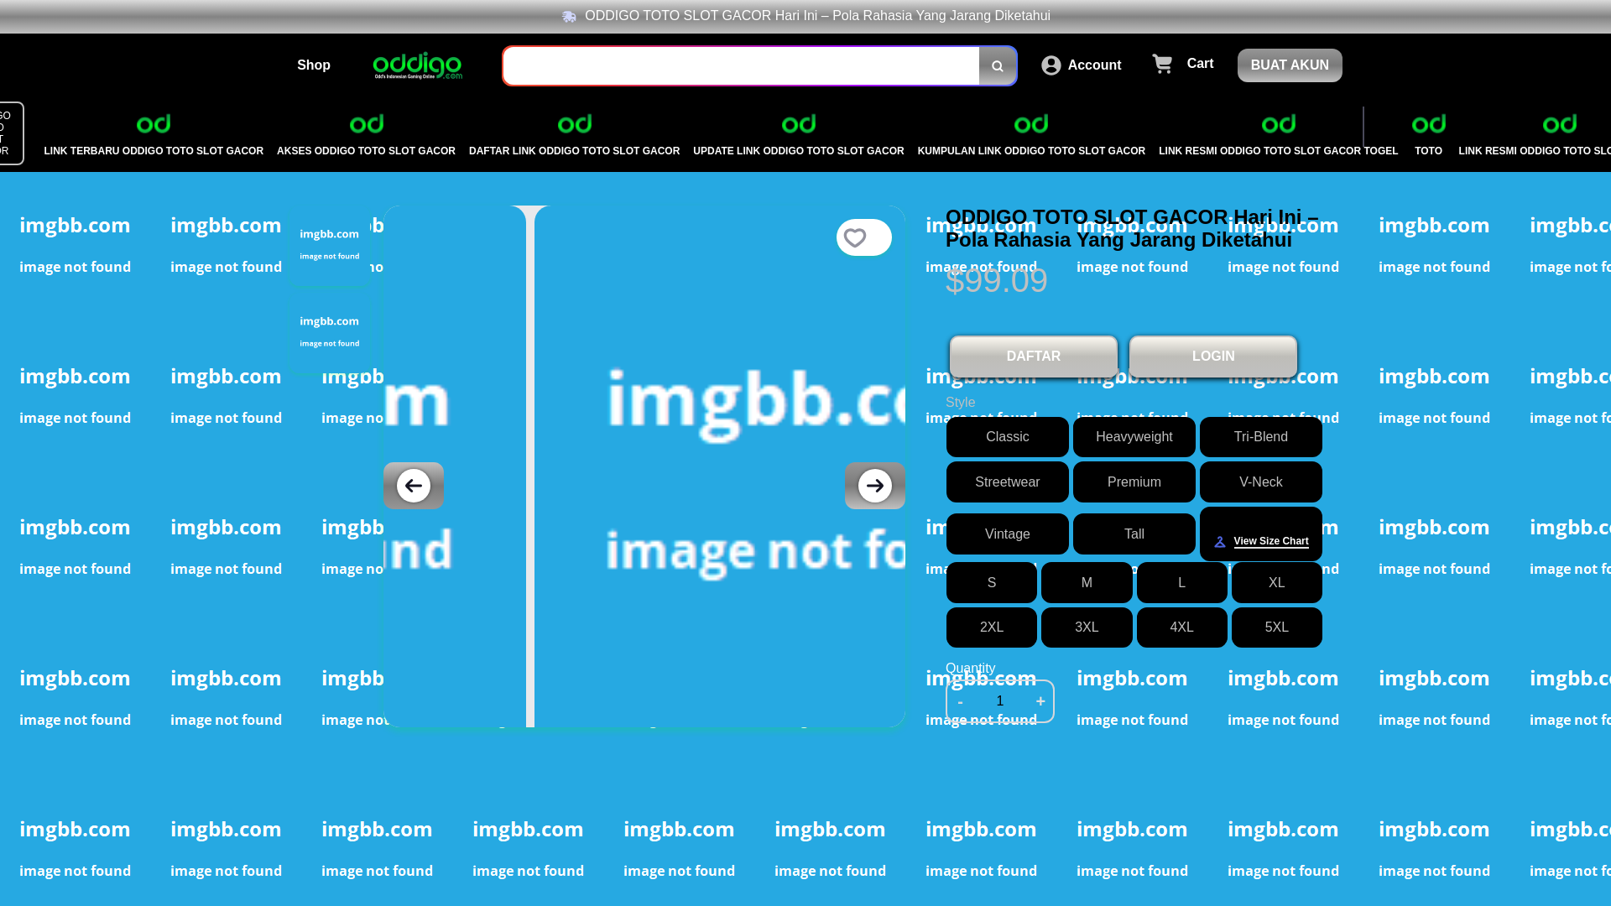Choose size 4XL
The height and width of the screenshot is (906, 1611).
click(x=1181, y=627)
